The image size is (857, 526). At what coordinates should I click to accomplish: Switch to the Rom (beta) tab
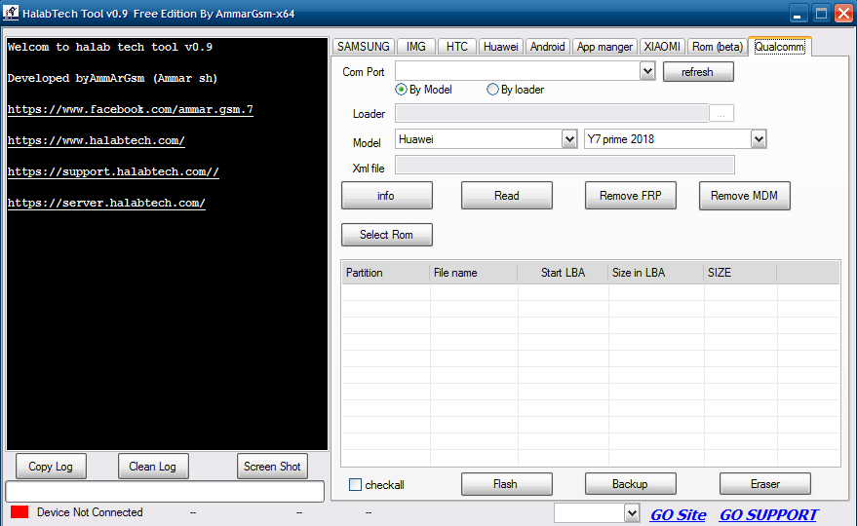[717, 47]
